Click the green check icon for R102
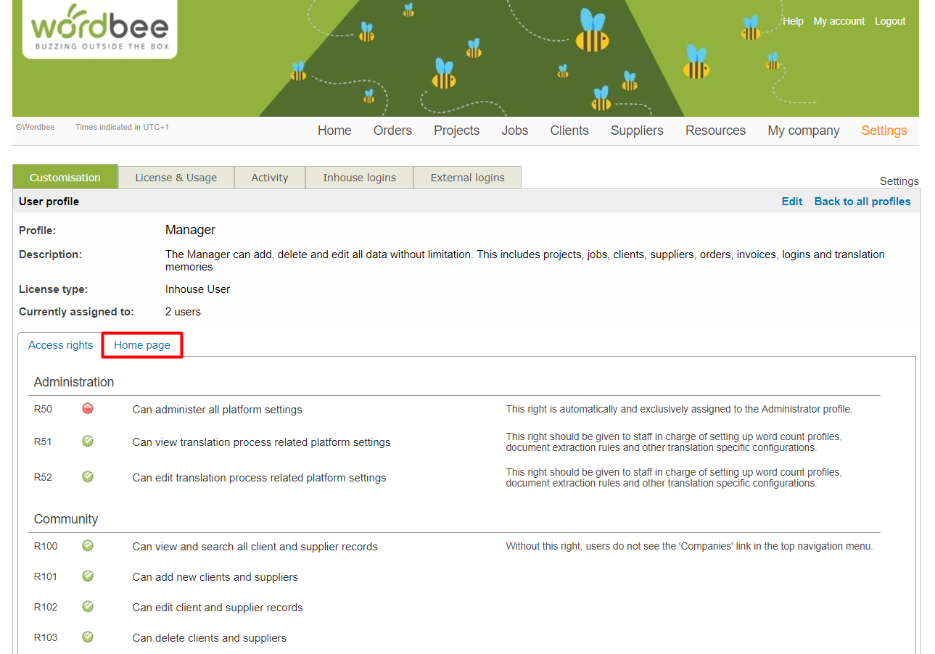 tap(88, 606)
